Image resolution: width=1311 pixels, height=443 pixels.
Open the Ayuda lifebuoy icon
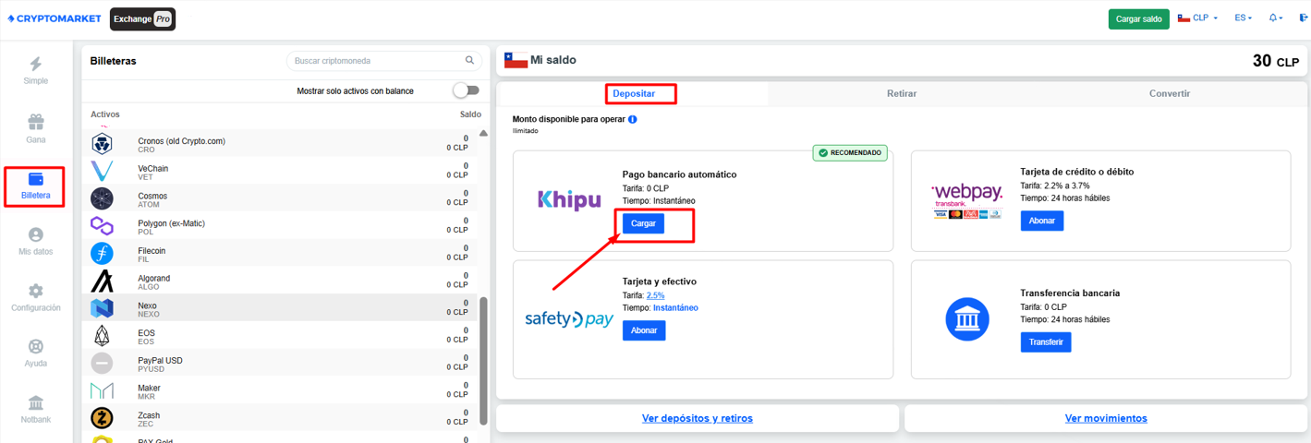click(36, 347)
